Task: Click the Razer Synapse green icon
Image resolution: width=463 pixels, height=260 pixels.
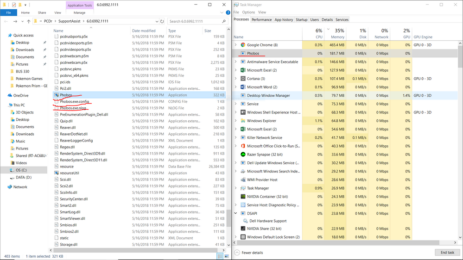Action: point(243,155)
